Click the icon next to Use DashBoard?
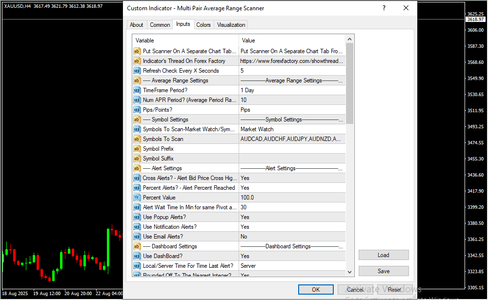This screenshot has width=488, height=300. pyautogui.click(x=137, y=256)
